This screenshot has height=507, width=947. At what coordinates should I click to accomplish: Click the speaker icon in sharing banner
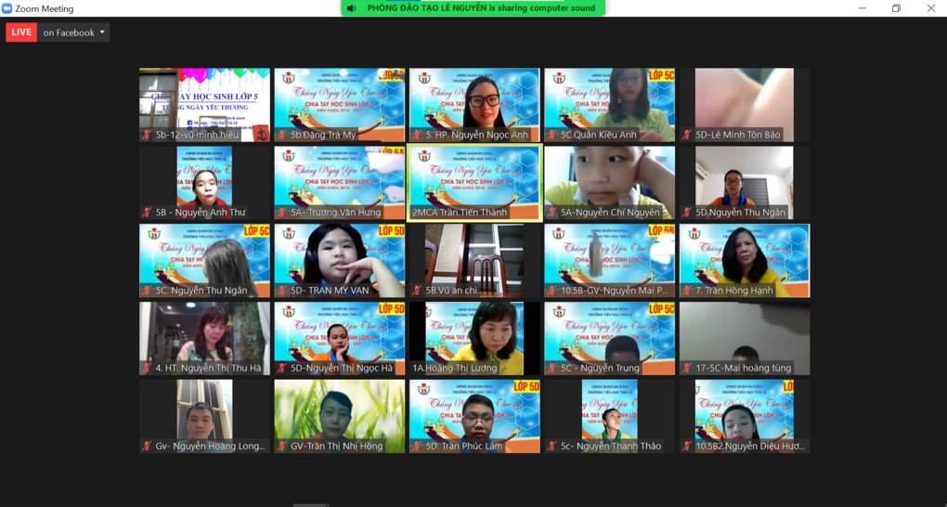click(352, 8)
